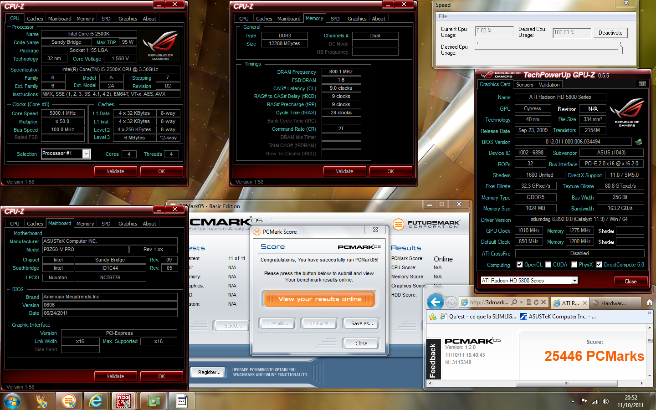Click the Register... button in PCMark05
This screenshot has height=410, width=656.
[x=209, y=372]
